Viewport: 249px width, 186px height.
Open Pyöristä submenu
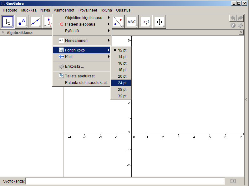pyautogui.click(x=82, y=31)
